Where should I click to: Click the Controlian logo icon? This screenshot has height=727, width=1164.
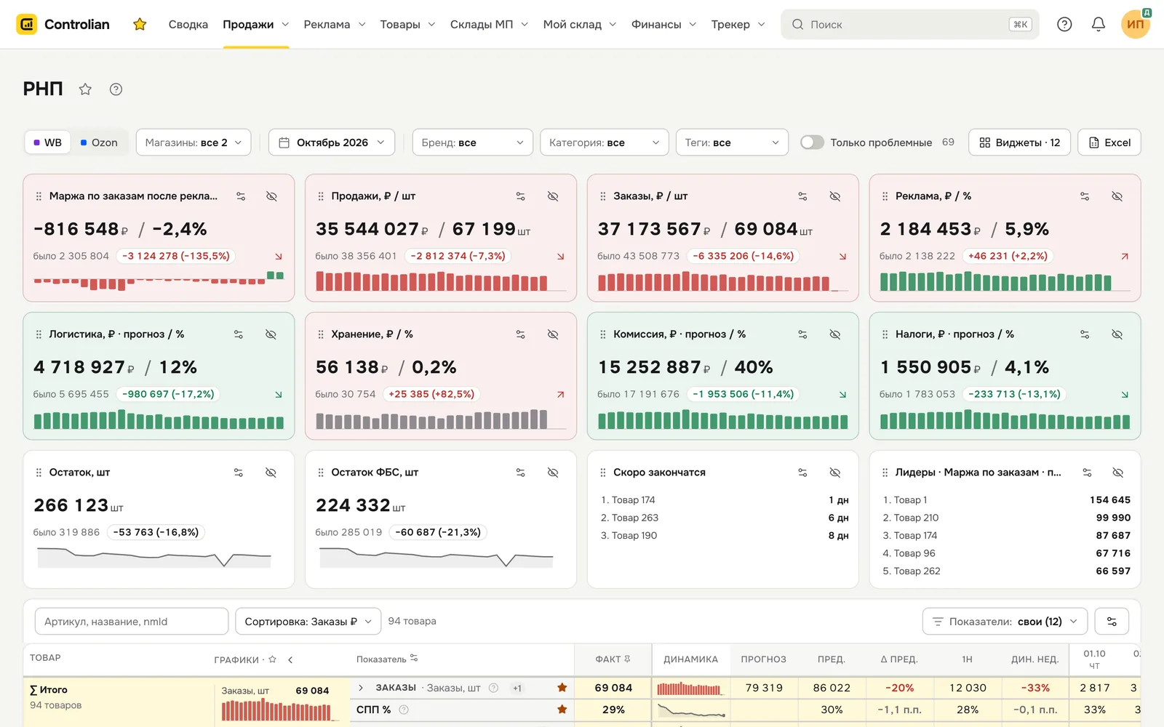point(27,24)
